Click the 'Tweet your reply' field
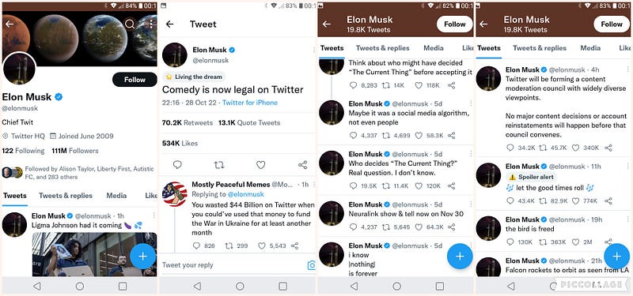633x296 pixels. point(232,265)
